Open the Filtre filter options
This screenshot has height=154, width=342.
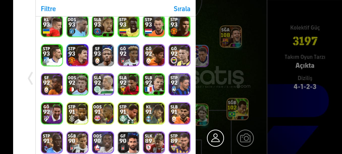48,9
